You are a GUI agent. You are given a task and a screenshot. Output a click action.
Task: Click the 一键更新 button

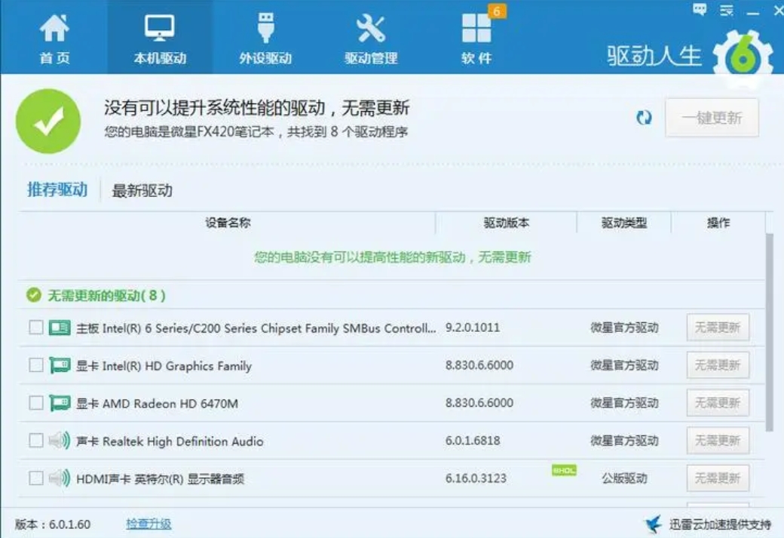pyautogui.click(x=712, y=118)
